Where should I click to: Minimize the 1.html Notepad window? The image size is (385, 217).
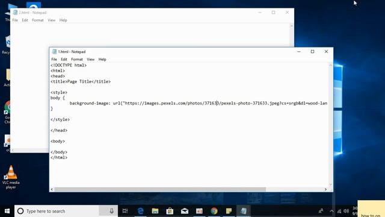pos(299,52)
